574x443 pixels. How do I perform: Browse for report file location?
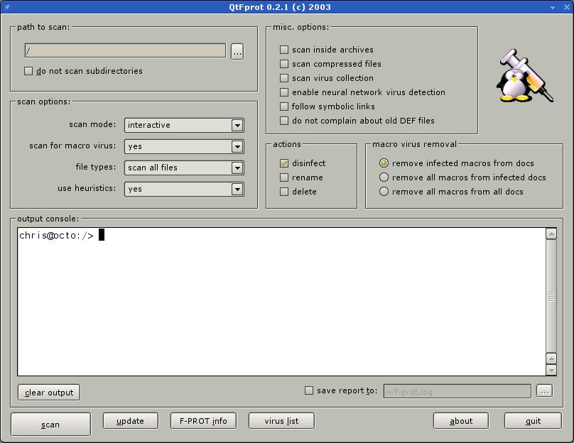(x=544, y=390)
